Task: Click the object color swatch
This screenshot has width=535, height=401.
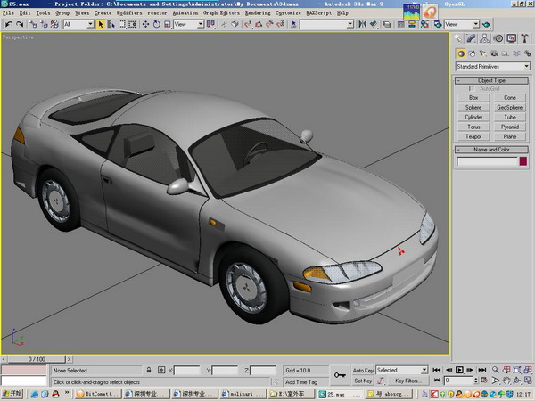Action: click(x=524, y=161)
